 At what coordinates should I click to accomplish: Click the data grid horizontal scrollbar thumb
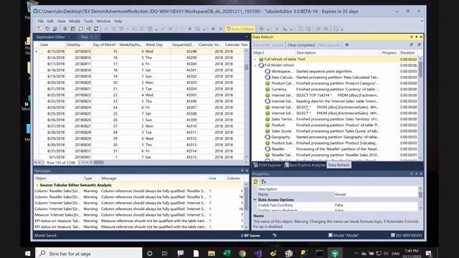tap(98, 163)
